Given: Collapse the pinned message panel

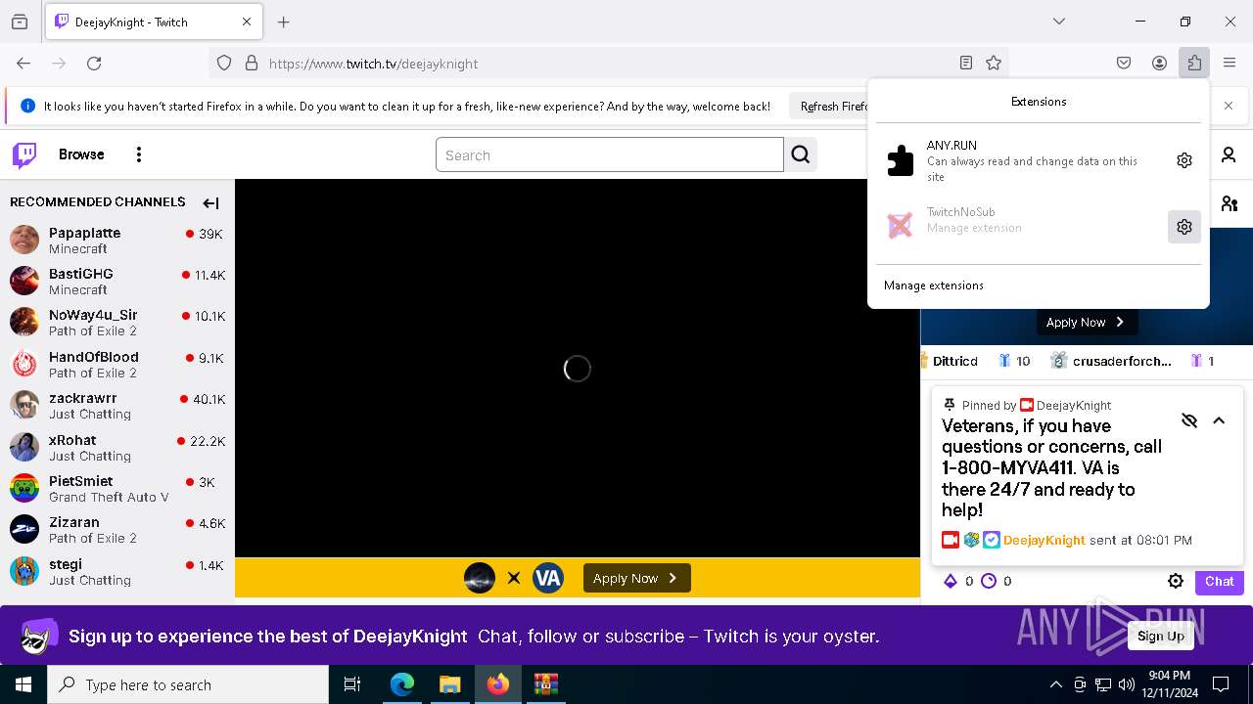Looking at the screenshot, I should coord(1219,420).
